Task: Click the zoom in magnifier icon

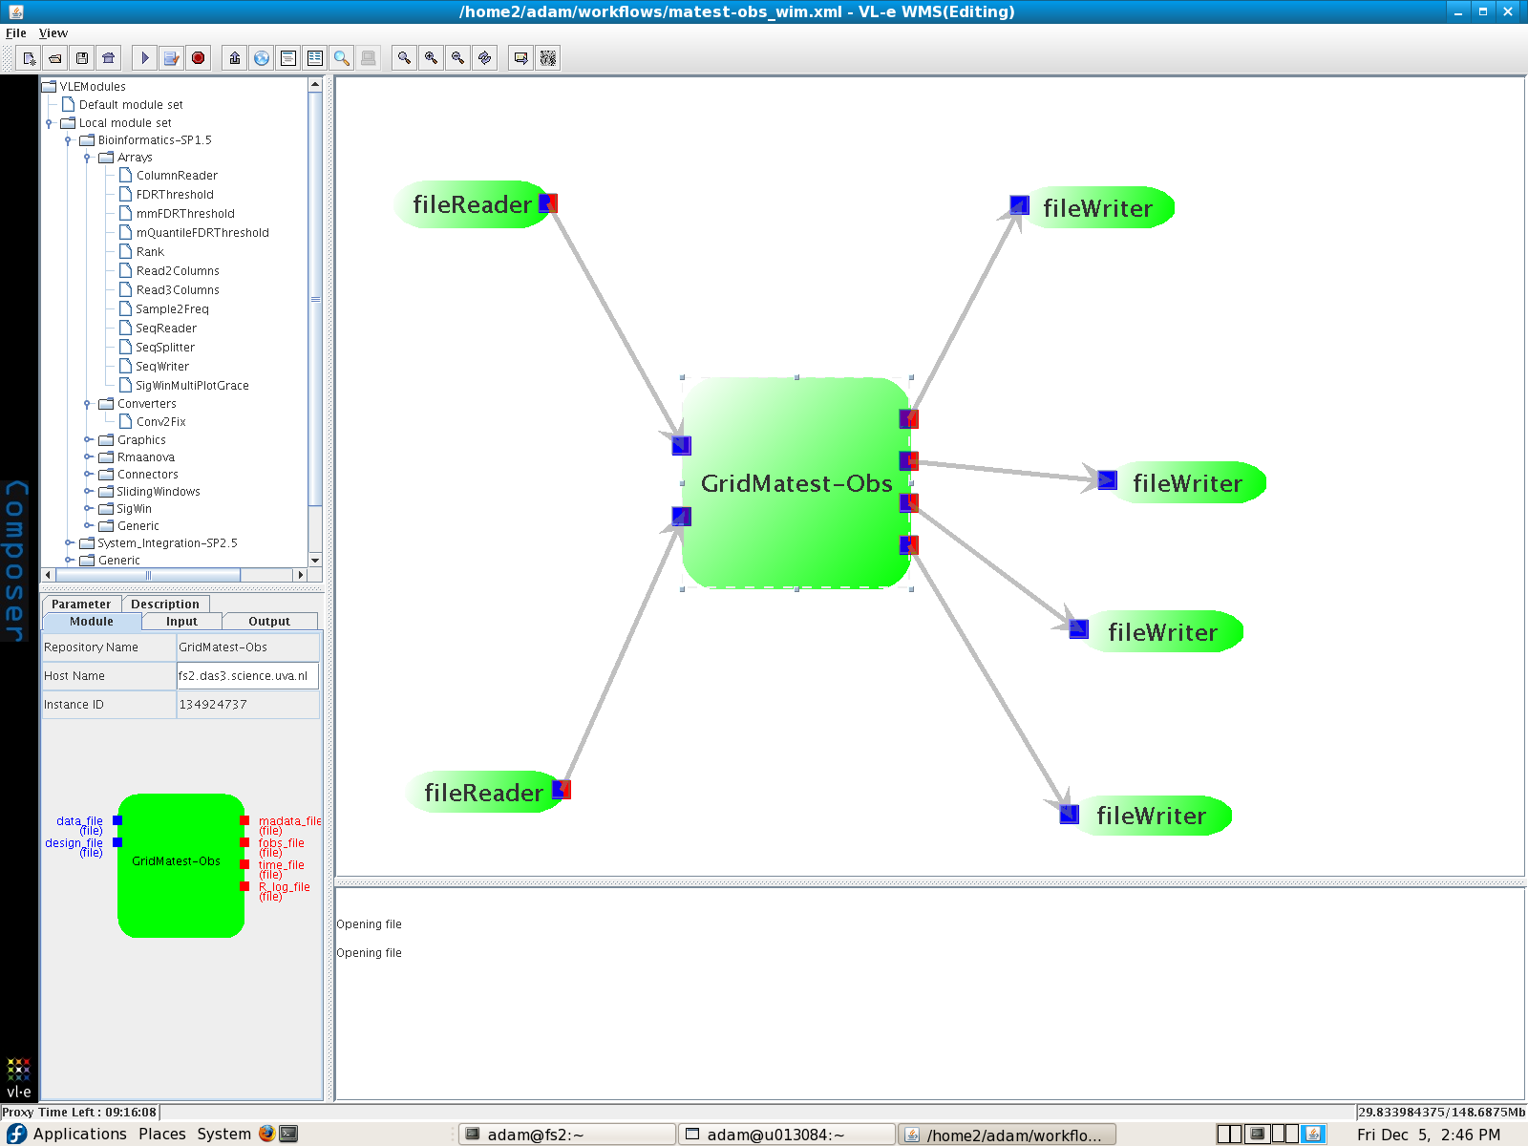Action: tap(432, 58)
